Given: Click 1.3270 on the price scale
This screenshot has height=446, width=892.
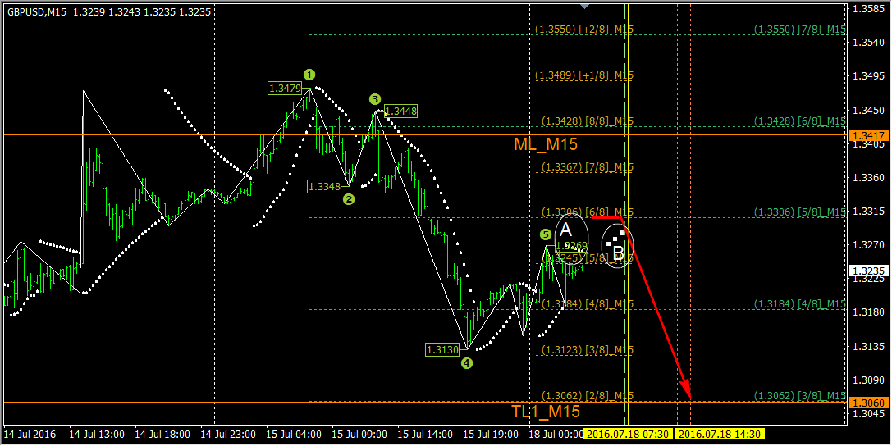Looking at the screenshot, I should (869, 245).
